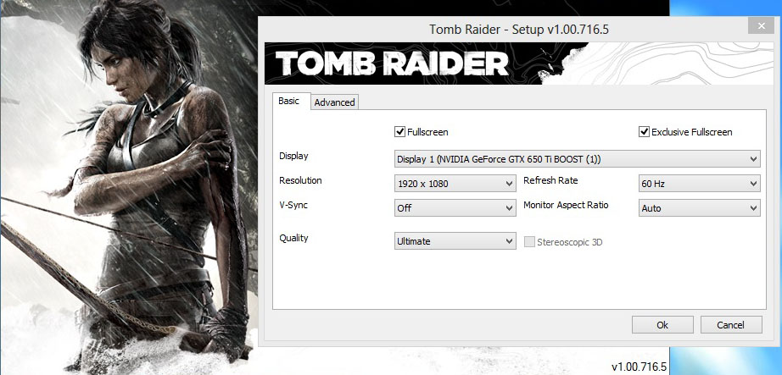Click the Display label text
This screenshot has width=782, height=375.
tap(293, 156)
